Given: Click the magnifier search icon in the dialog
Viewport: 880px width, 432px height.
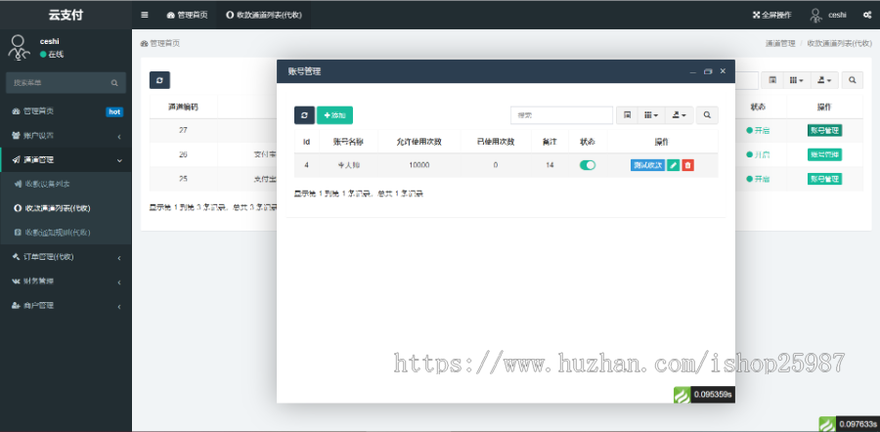Looking at the screenshot, I should (x=708, y=115).
